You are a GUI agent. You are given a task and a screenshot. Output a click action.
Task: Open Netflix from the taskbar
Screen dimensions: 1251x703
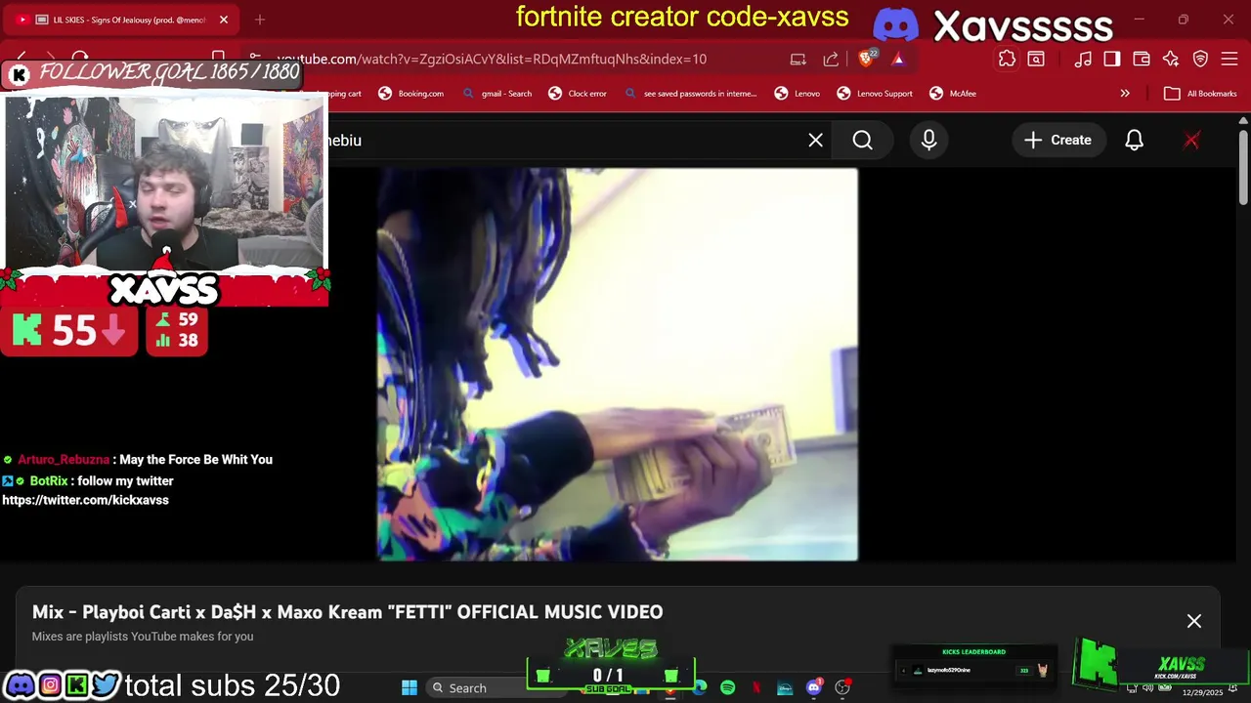click(755, 688)
